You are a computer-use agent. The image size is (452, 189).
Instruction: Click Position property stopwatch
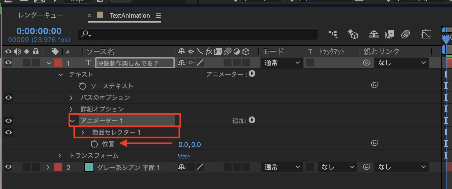94,144
